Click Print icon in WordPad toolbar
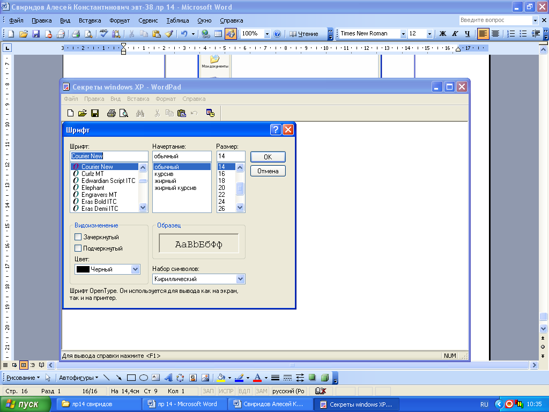Viewport: 549px width, 412px height. pos(111,113)
